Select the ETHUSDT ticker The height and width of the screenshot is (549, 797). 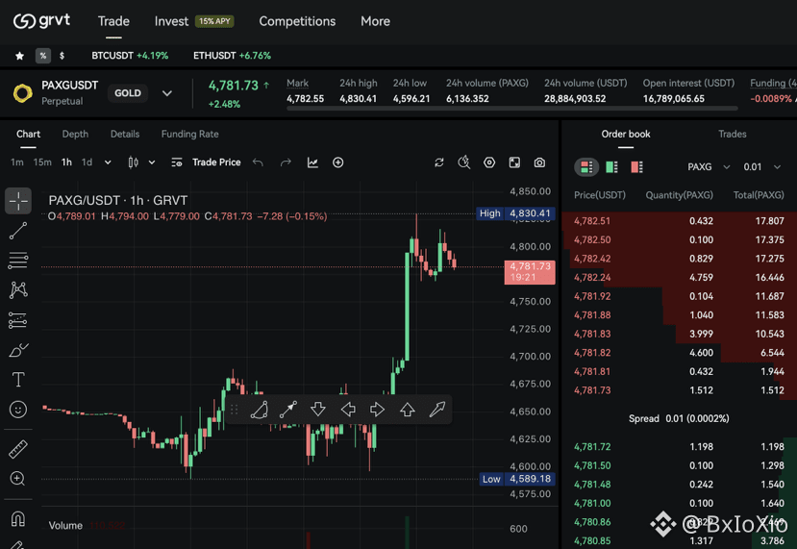click(x=232, y=56)
